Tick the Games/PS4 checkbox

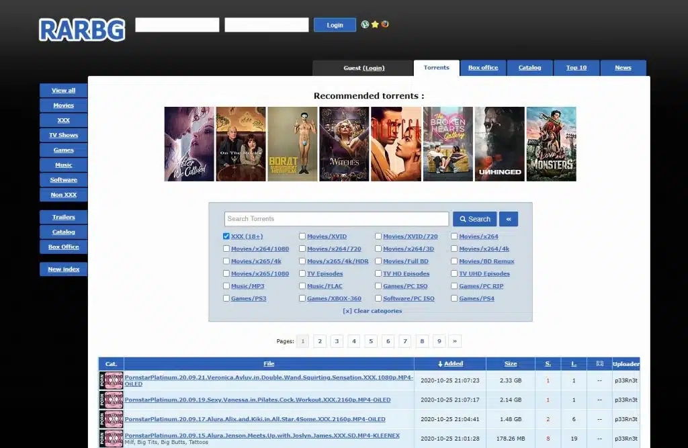click(454, 298)
